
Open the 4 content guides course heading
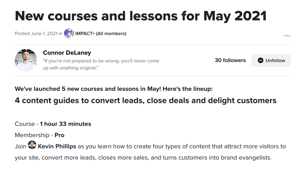145,101
